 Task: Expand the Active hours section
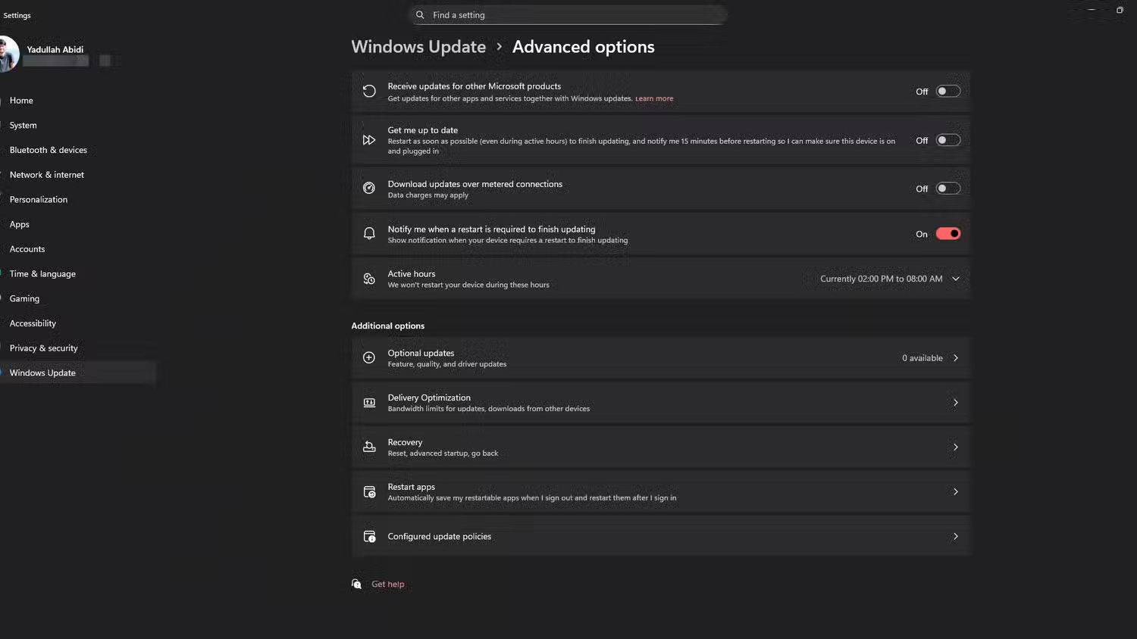(x=956, y=278)
